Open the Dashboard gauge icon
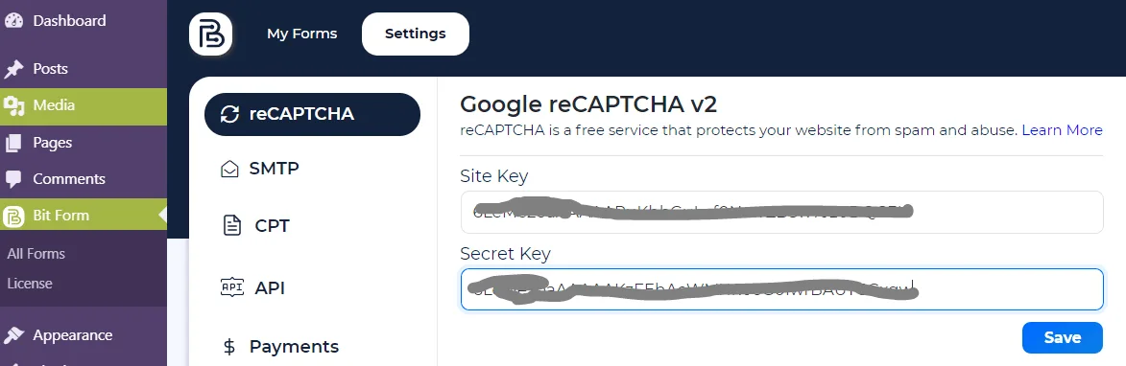Viewport: 1126px width, 366px height. click(13, 21)
